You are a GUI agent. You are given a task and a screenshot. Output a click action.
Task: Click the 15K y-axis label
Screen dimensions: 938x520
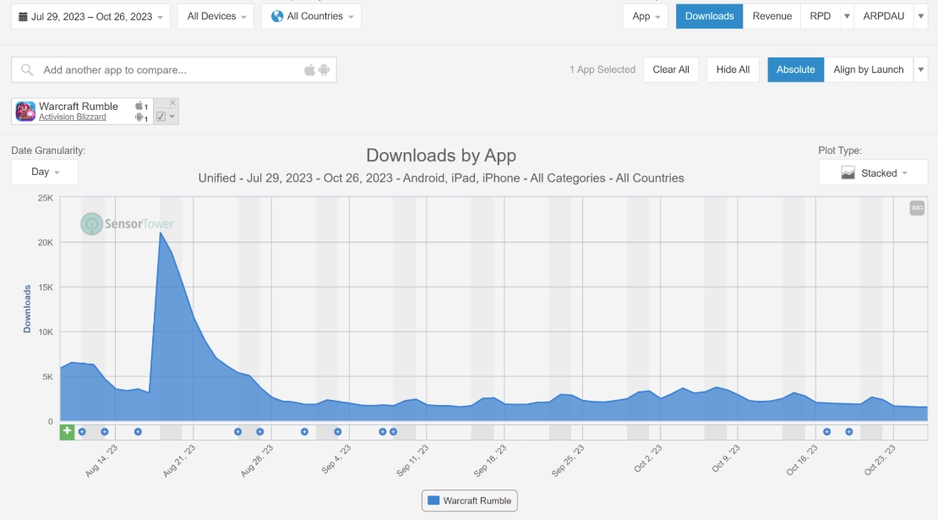click(46, 287)
